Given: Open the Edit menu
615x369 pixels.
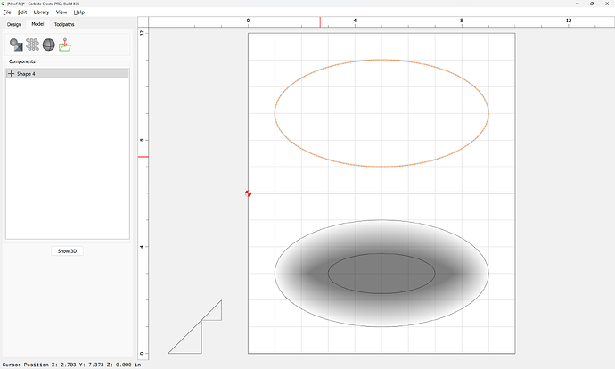Looking at the screenshot, I should 22,12.
